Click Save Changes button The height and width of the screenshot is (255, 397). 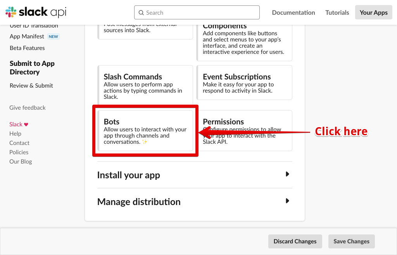tap(351, 241)
